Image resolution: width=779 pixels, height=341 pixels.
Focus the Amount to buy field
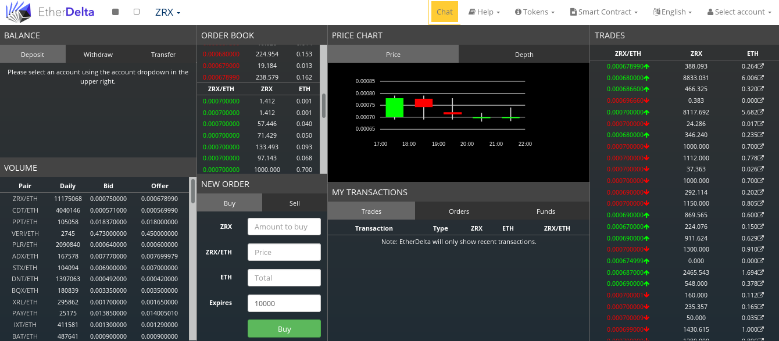(284, 227)
